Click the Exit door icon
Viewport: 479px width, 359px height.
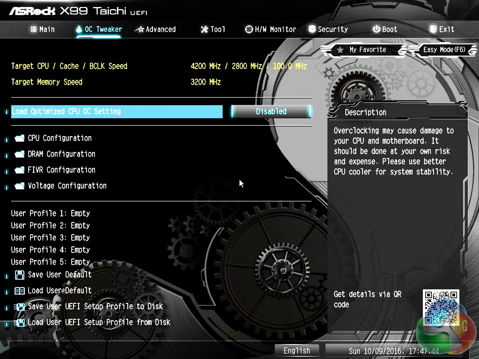click(x=433, y=29)
